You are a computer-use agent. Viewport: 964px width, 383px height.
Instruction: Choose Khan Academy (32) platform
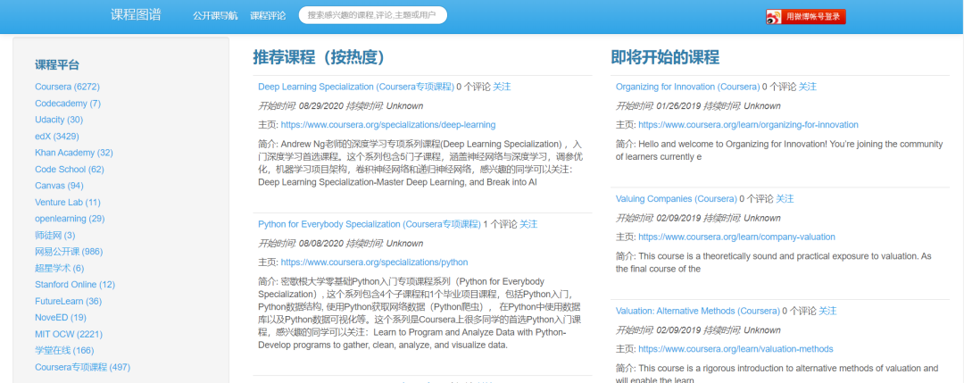pyautogui.click(x=74, y=153)
